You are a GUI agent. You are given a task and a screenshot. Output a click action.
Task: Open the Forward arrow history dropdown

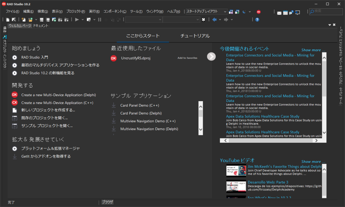tap(232, 20)
